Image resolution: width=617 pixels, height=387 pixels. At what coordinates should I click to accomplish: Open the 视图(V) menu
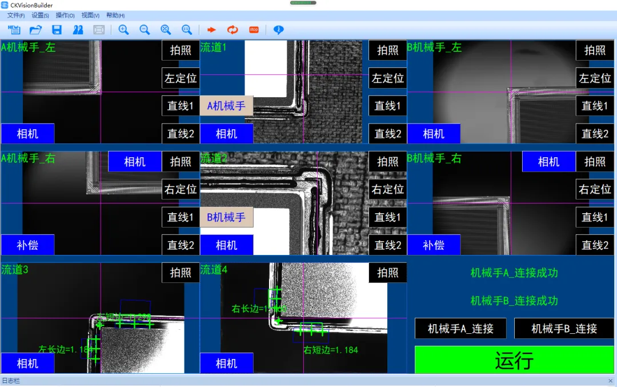pyautogui.click(x=90, y=15)
